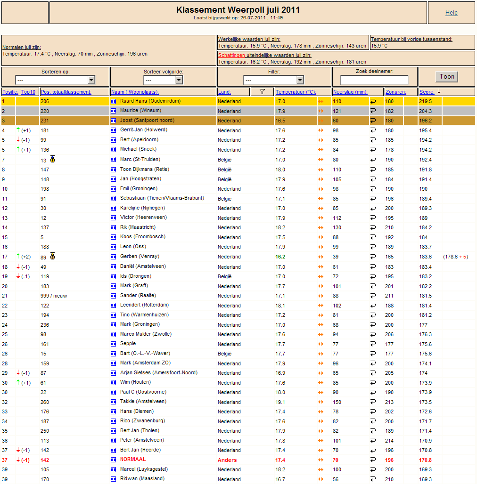Screen dimensions: 477x484
Task: Click the Top10 header link
Action: pos(28,92)
